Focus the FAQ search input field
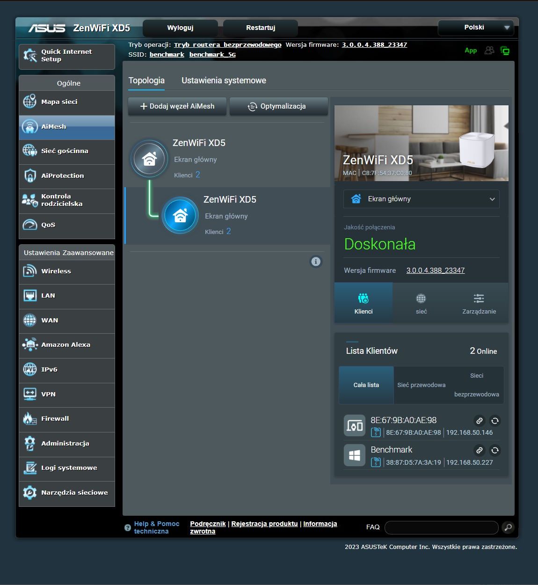This screenshot has height=585, width=538. [x=442, y=527]
